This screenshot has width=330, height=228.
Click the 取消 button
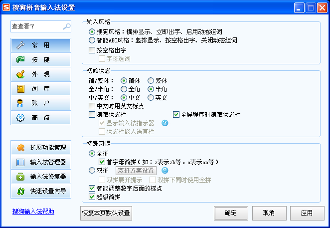pos(269,213)
